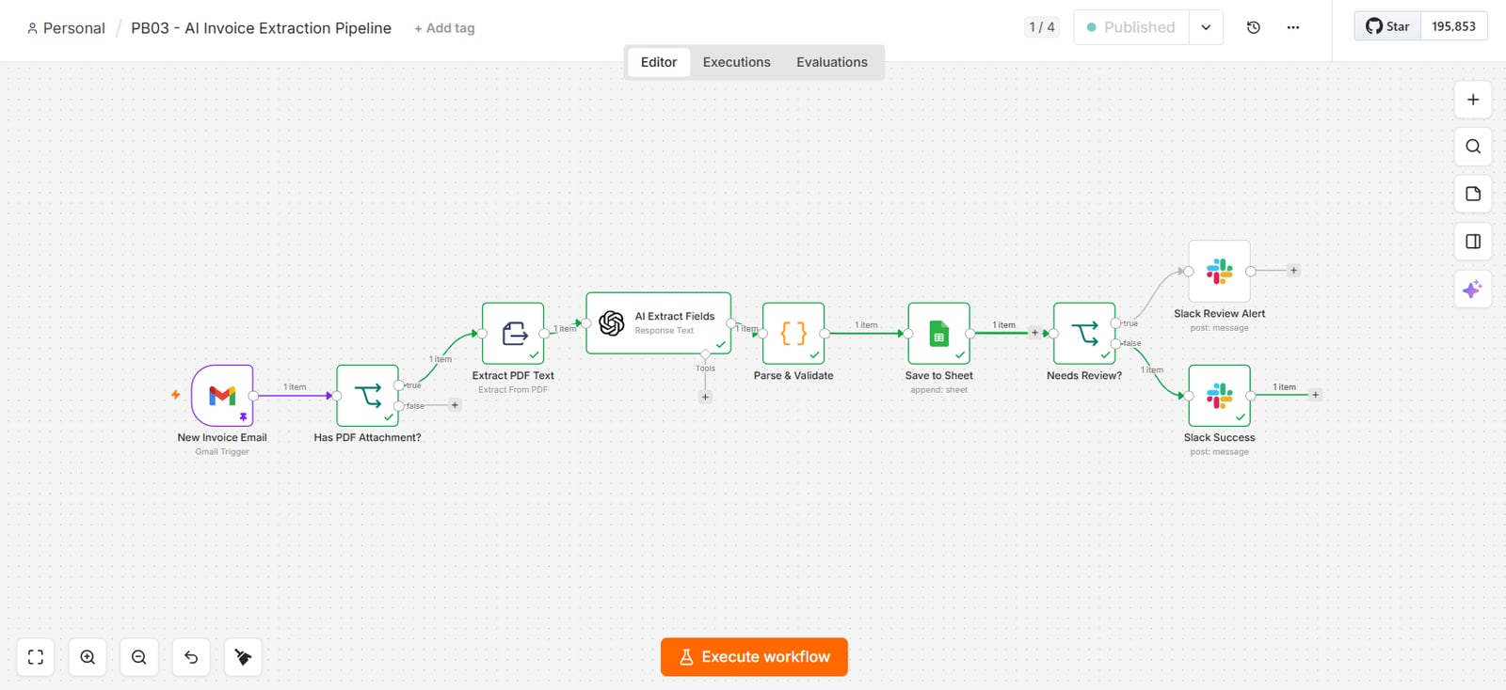Switch to the Evaluations tab
The width and height of the screenshot is (1506, 690).
(832, 62)
